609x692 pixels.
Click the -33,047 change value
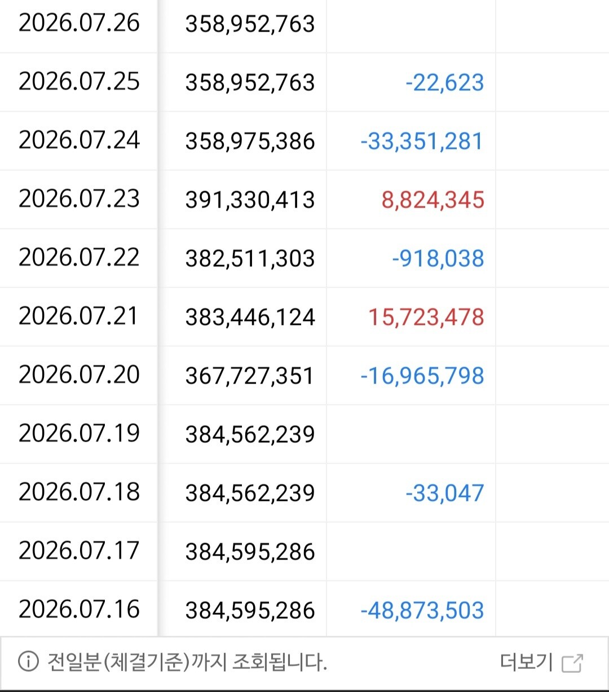pos(445,493)
